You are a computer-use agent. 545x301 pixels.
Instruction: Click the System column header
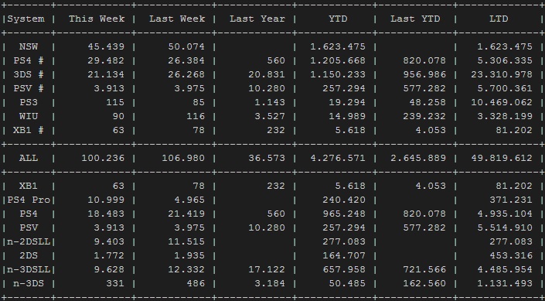(26, 19)
